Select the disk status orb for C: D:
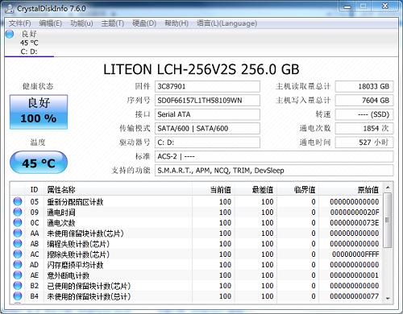Screen dimensions: 403x314 (x=10, y=34)
